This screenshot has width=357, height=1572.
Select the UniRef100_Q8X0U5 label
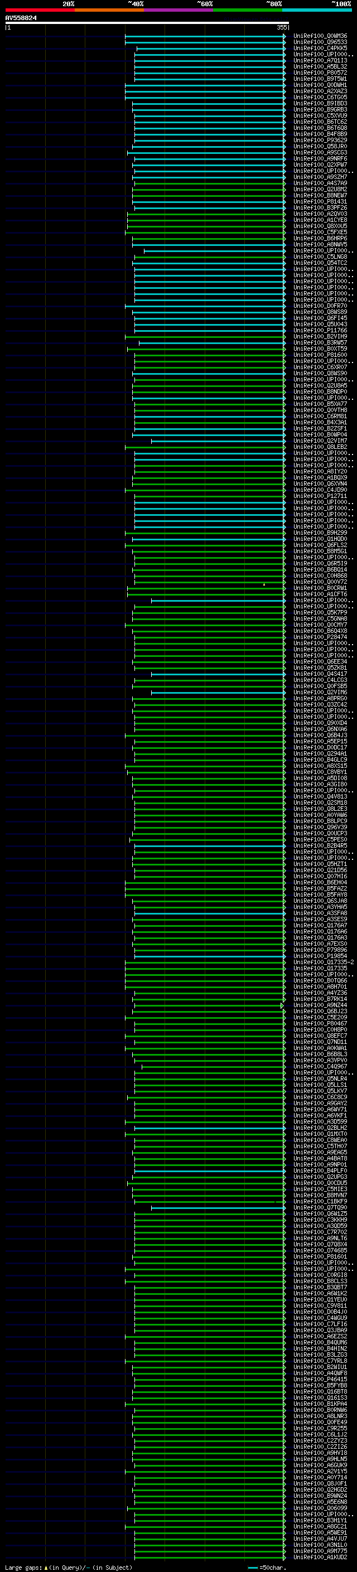tap(320, 226)
